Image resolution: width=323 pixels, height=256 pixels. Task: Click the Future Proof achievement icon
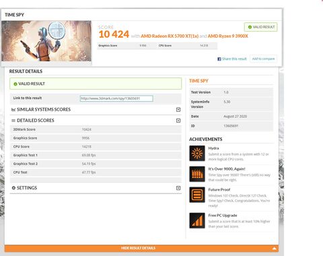[197, 195]
